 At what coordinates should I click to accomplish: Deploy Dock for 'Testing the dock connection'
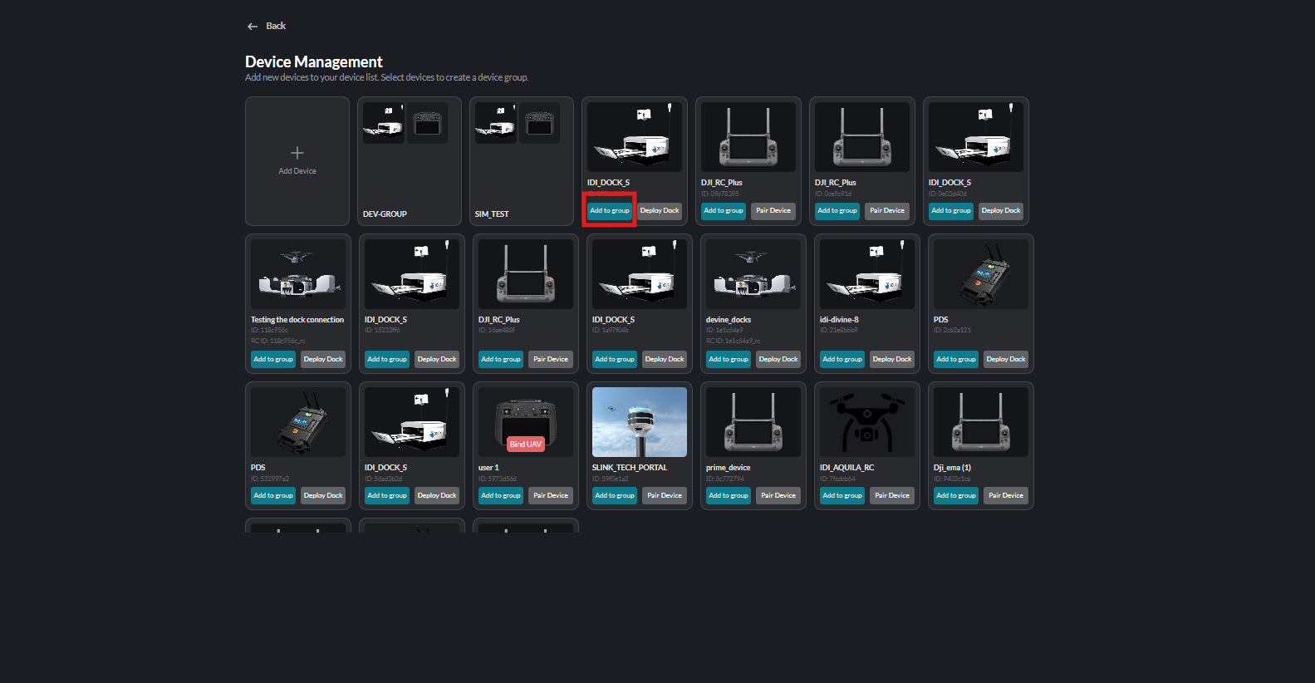click(x=323, y=360)
